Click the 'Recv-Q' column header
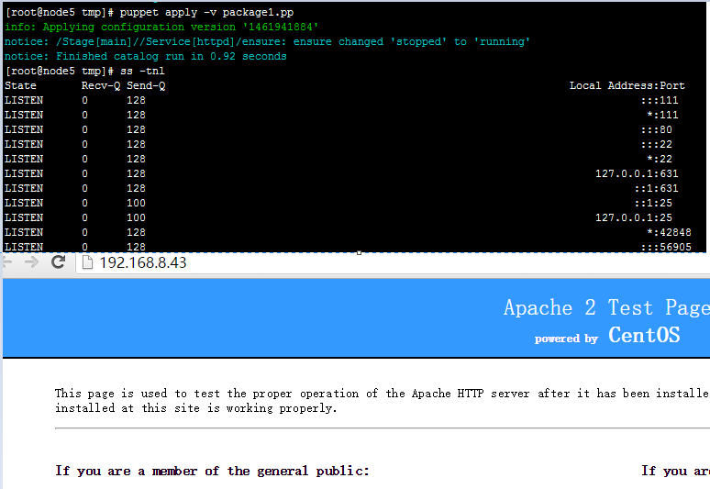The height and width of the screenshot is (489, 710). [x=101, y=85]
